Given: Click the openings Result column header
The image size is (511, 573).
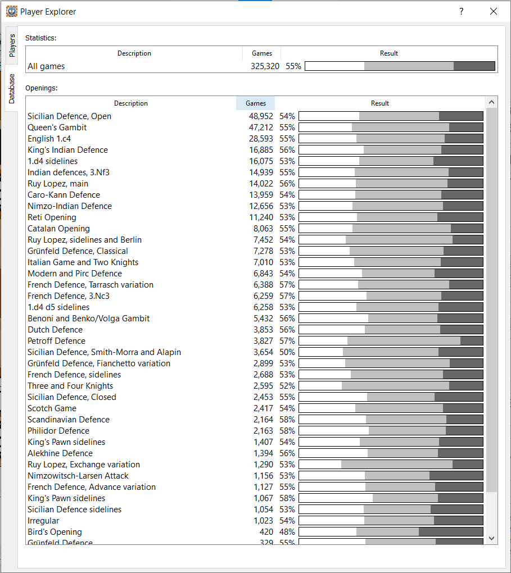Looking at the screenshot, I should pyautogui.click(x=379, y=103).
